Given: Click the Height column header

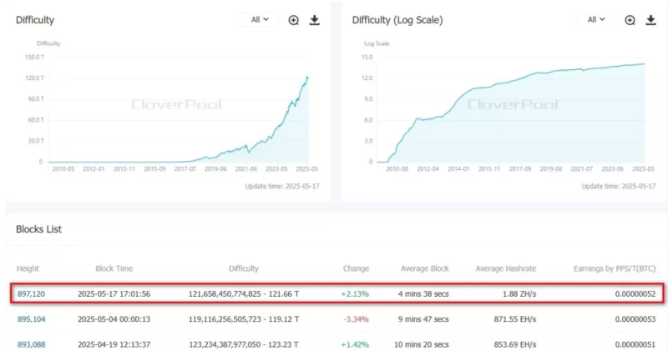Looking at the screenshot, I should pyautogui.click(x=28, y=268).
